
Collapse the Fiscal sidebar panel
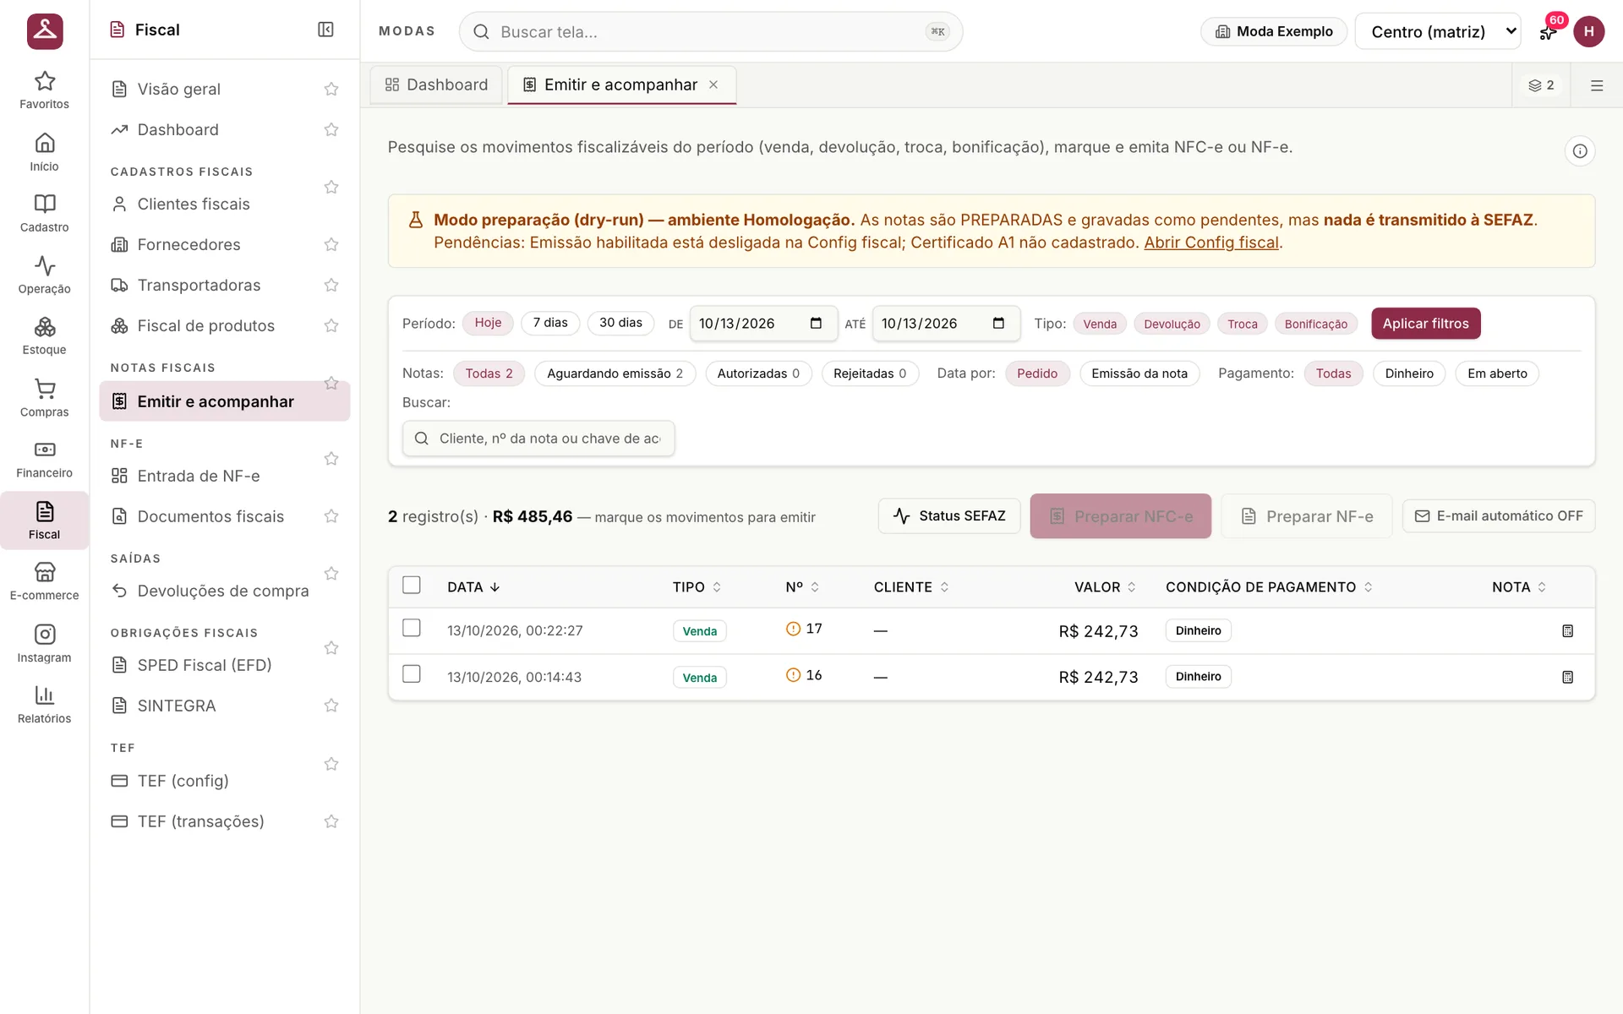[x=325, y=30]
